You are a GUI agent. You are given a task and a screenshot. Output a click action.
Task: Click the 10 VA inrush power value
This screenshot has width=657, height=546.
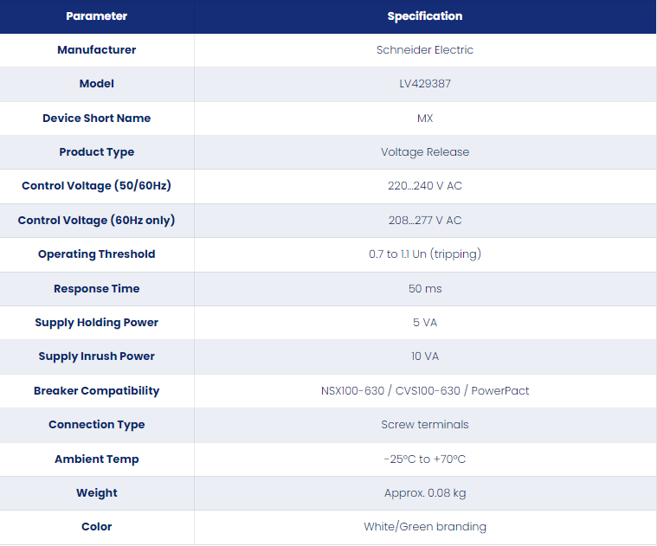pos(425,357)
